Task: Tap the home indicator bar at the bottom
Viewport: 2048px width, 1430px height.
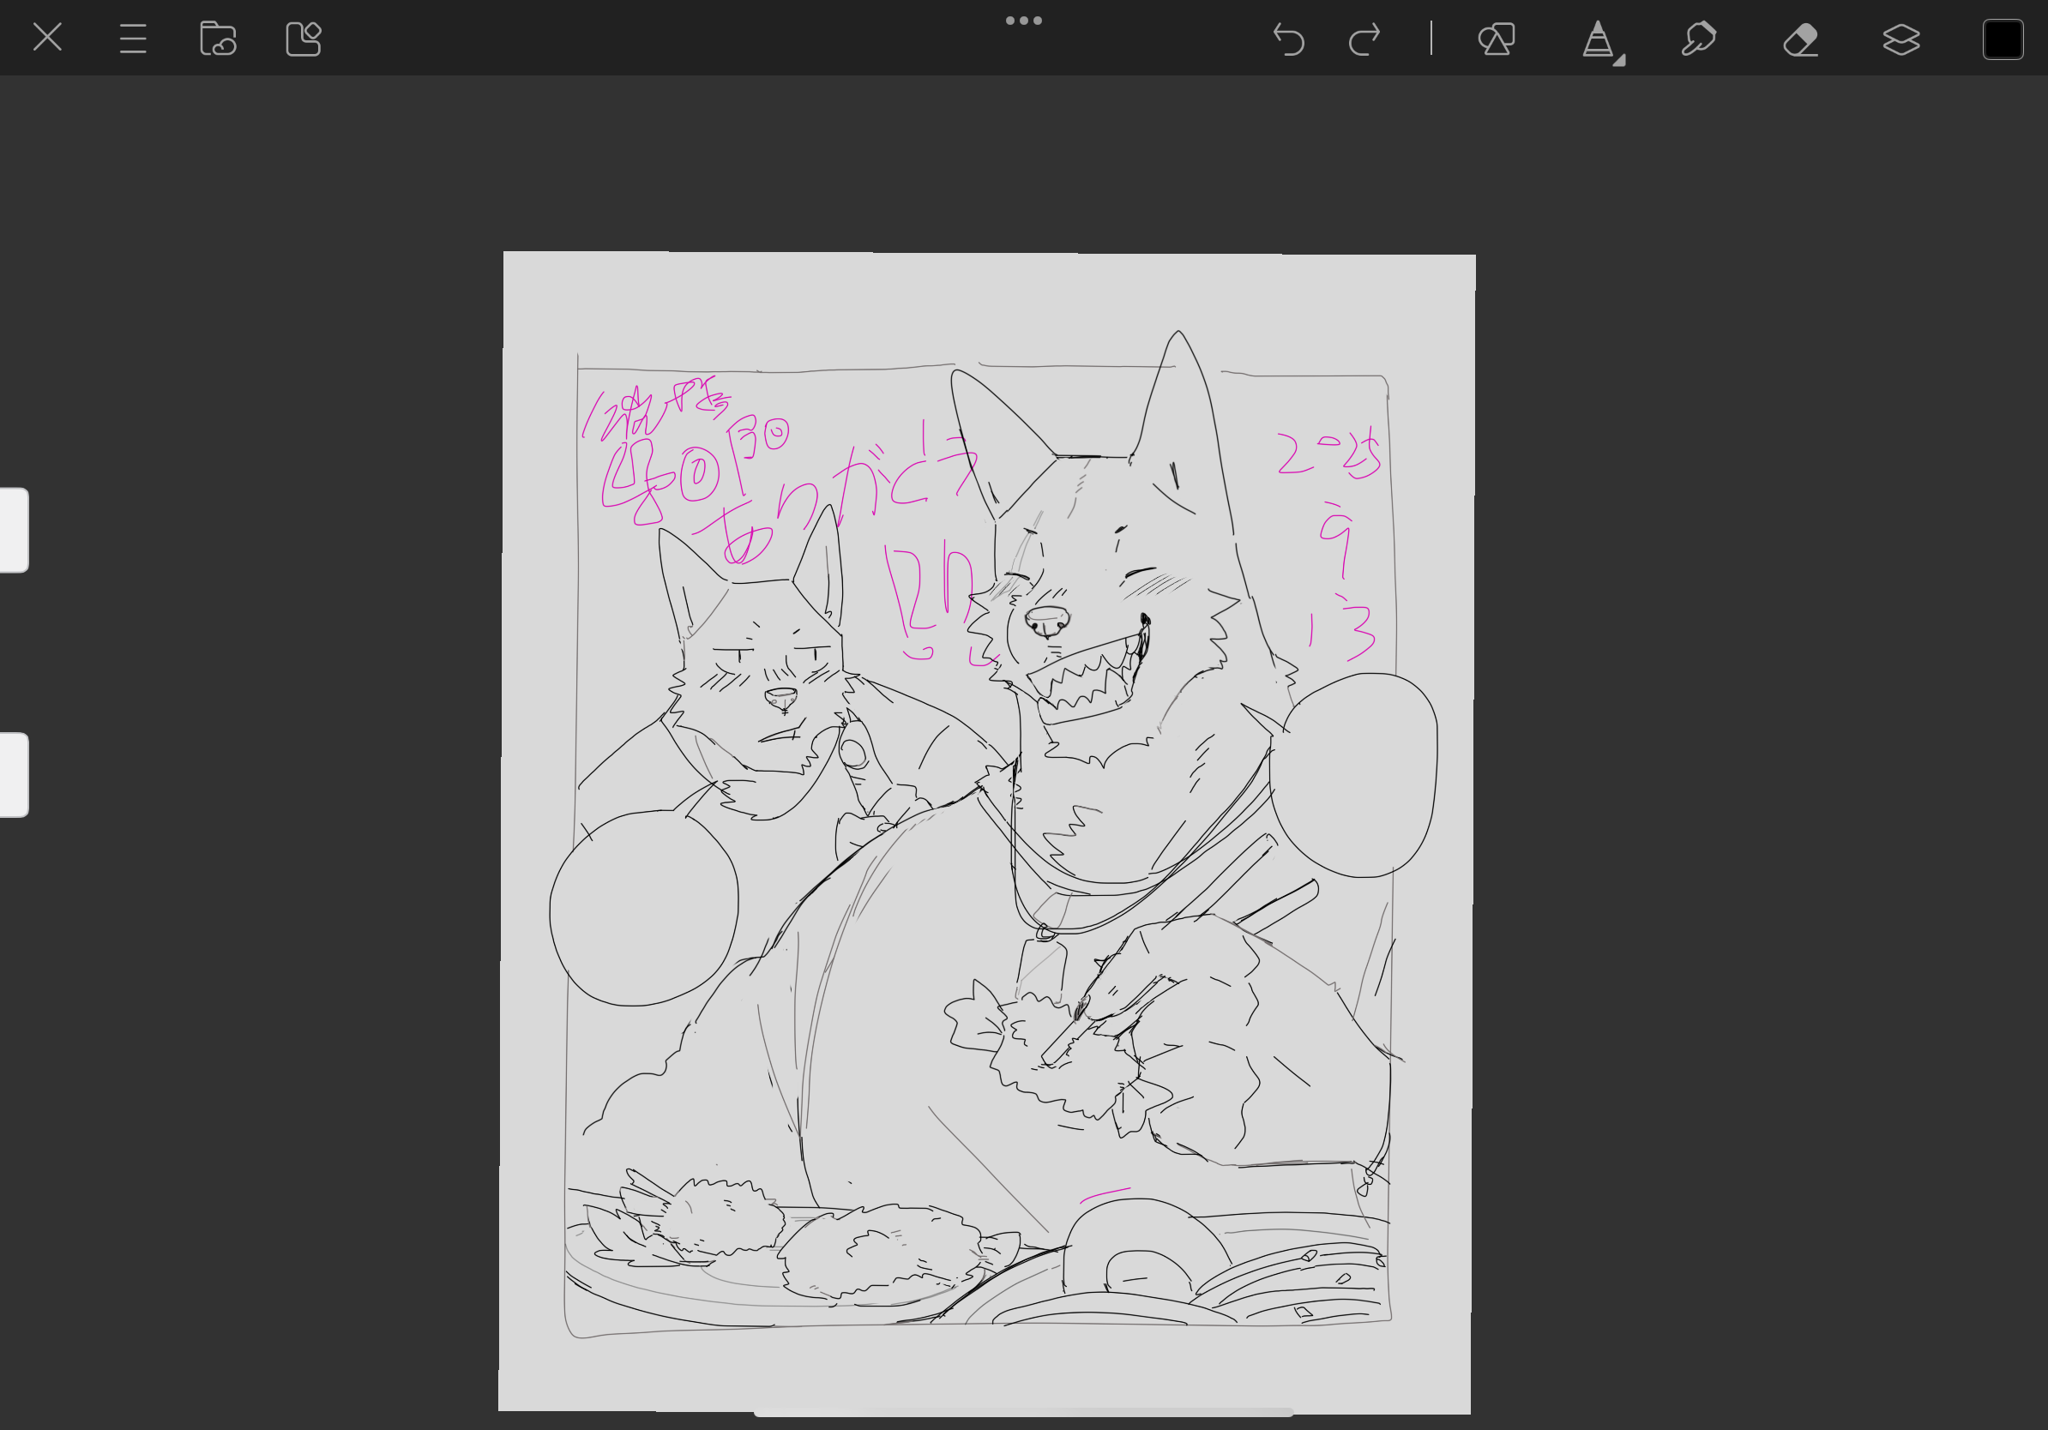Action: [1023, 1412]
